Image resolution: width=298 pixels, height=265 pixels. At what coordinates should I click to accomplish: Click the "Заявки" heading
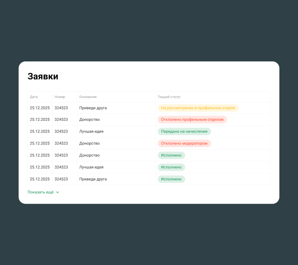(43, 77)
